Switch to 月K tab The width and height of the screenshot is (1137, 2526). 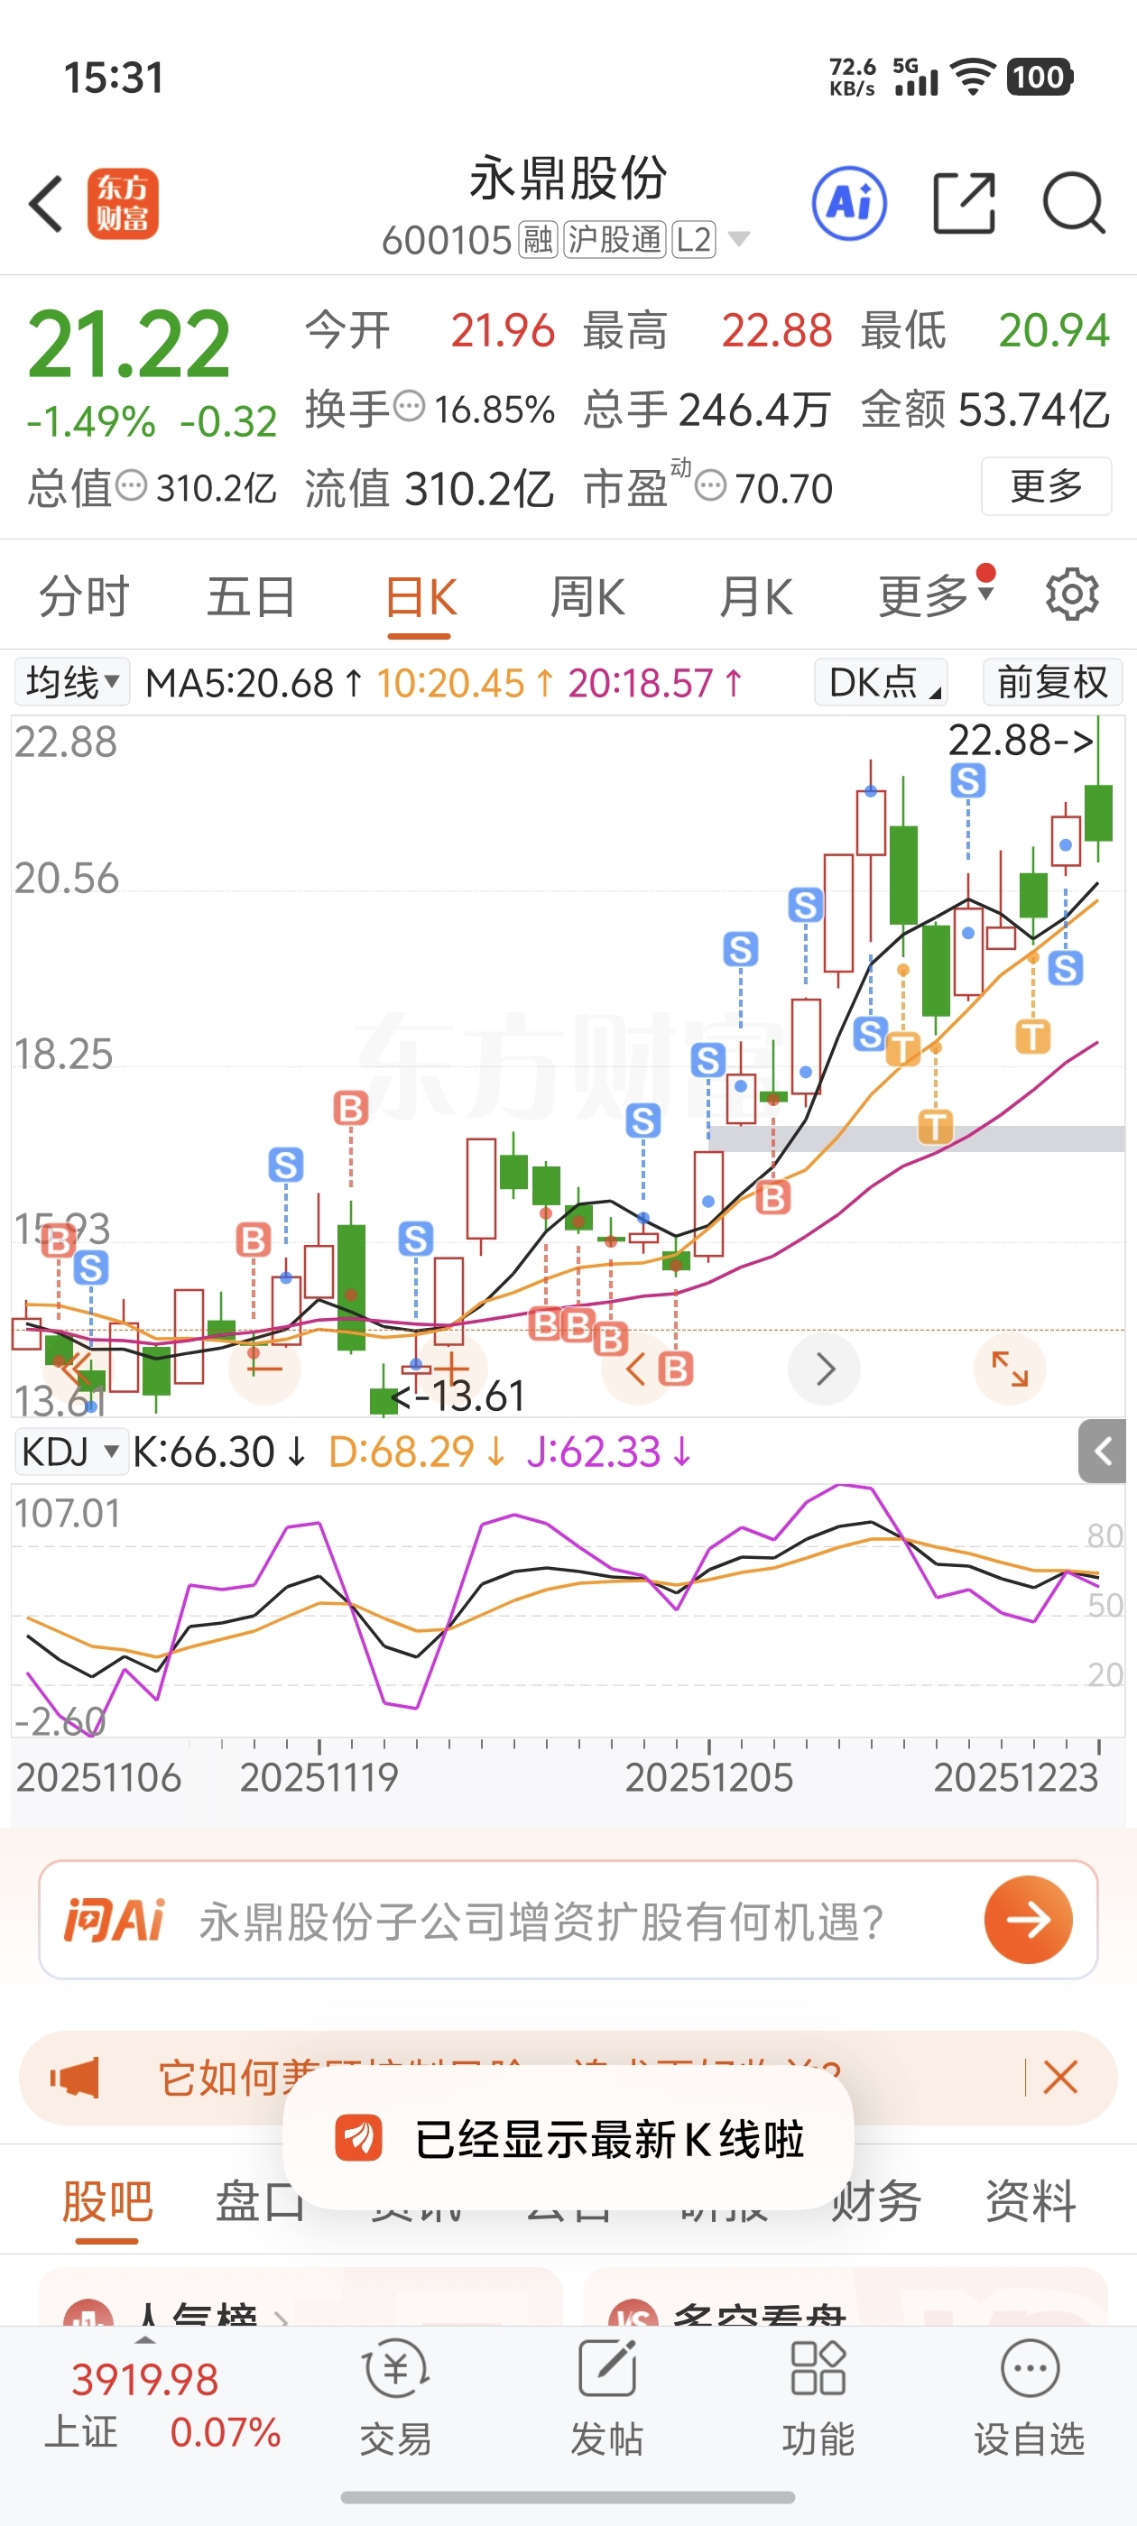[754, 596]
